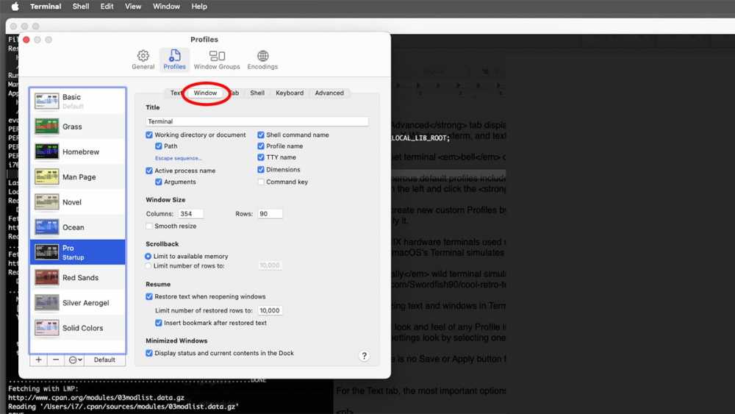Select the Pro startup profile
The height and width of the screenshot is (414, 735).
click(x=78, y=252)
